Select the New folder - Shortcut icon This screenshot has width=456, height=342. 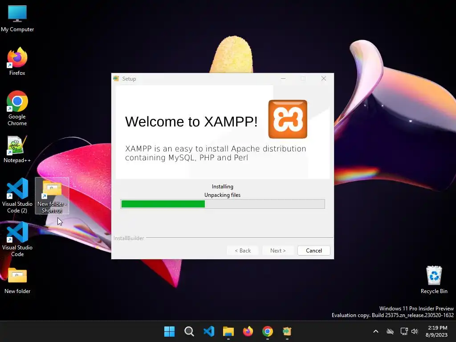52,196
